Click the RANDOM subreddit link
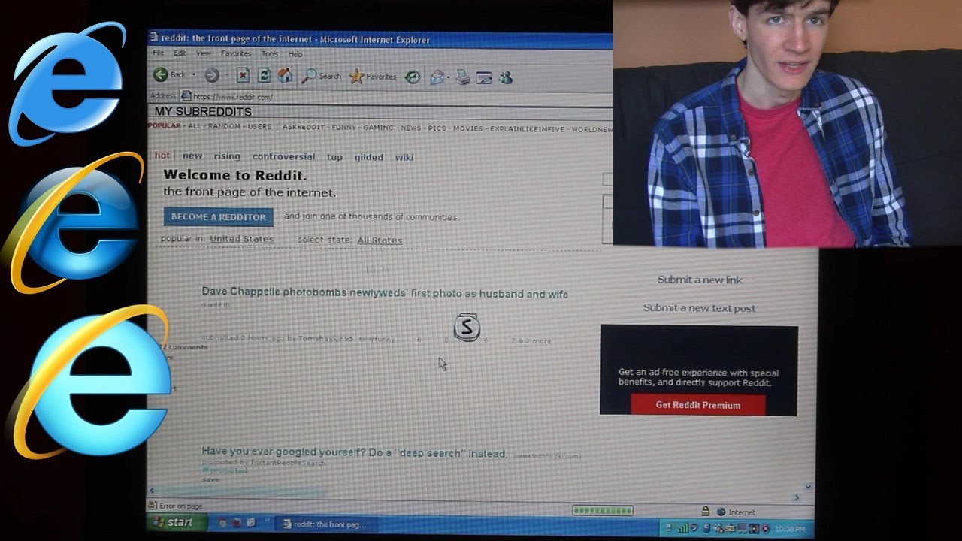 (224, 126)
